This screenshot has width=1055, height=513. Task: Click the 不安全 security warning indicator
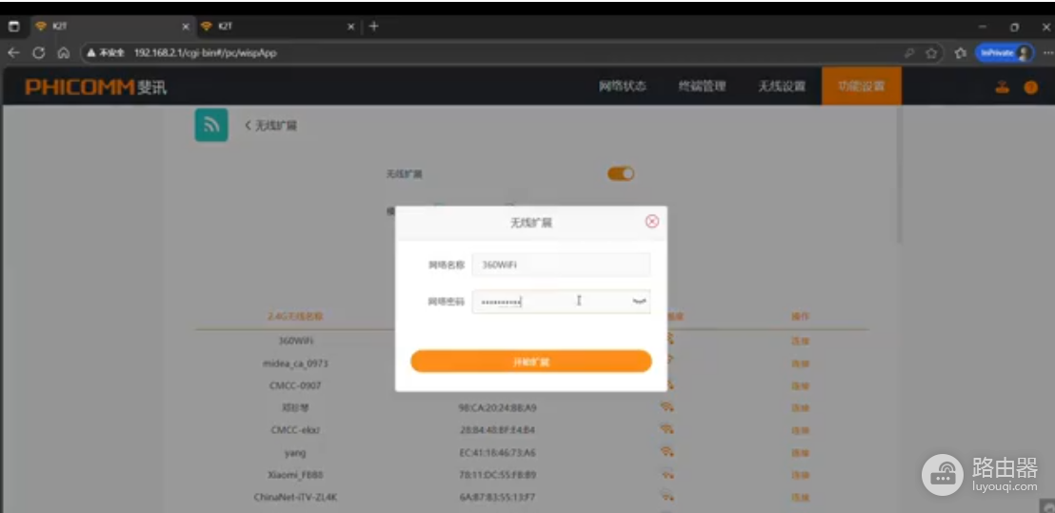[106, 52]
